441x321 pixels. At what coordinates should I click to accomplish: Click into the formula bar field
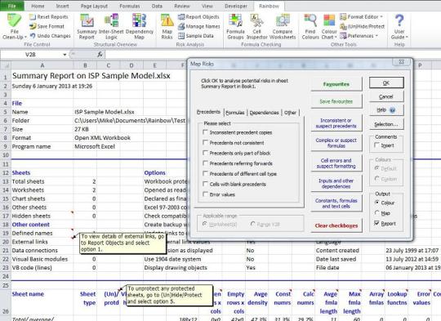pos(270,55)
